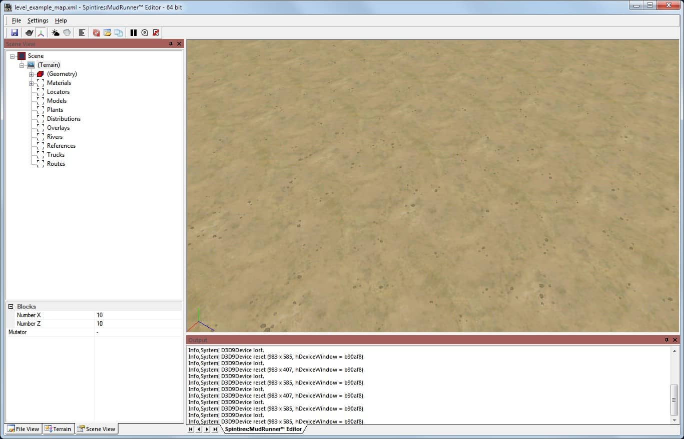Click the sun and cloud weather icon
The height and width of the screenshot is (439, 684).
pos(56,32)
